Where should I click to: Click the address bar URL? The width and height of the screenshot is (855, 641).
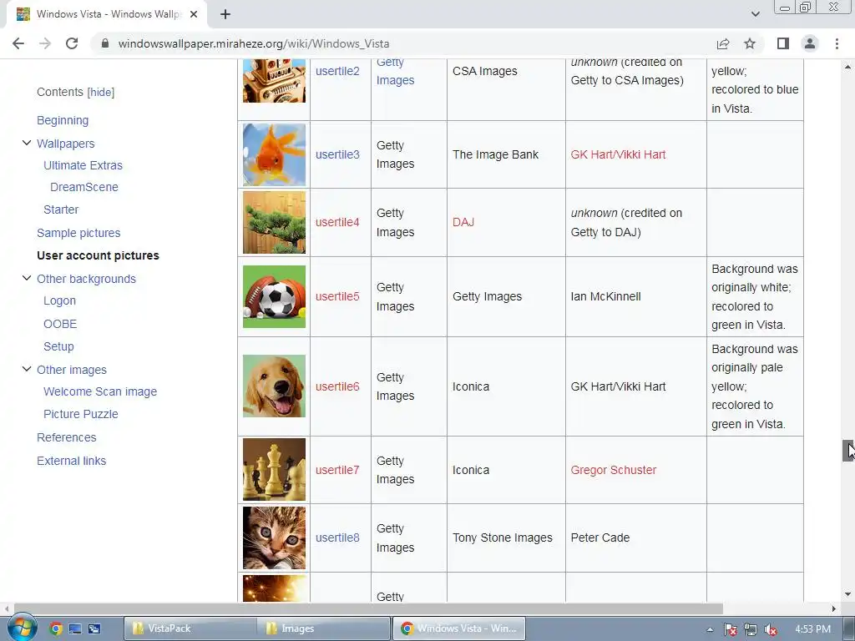coord(254,43)
